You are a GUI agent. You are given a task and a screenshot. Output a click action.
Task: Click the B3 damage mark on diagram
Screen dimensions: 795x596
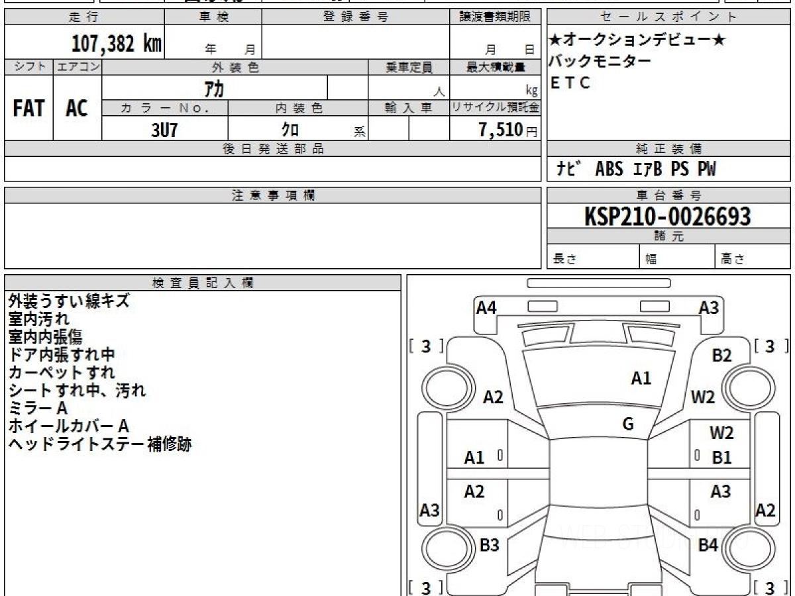pos(489,545)
